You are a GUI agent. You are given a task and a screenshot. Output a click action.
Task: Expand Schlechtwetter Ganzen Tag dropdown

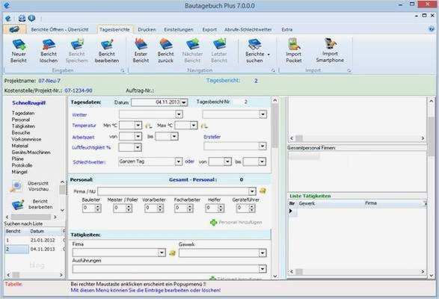pos(179,161)
